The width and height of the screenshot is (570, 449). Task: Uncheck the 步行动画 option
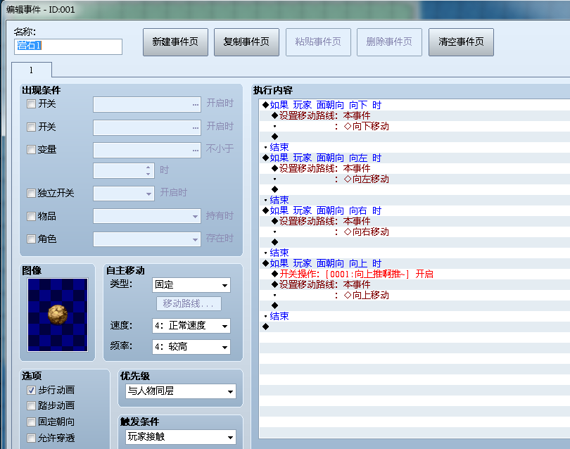(x=31, y=390)
